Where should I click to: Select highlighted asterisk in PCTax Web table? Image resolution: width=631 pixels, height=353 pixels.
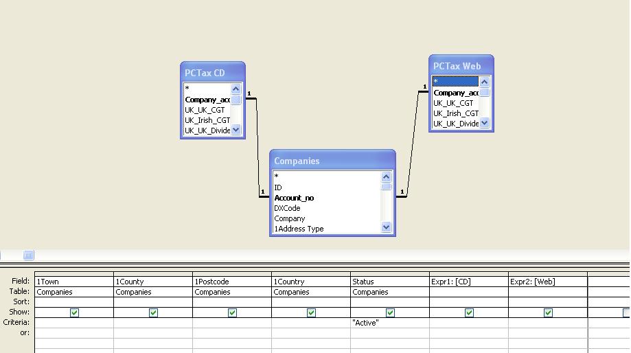(455, 81)
